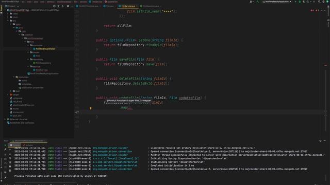This screenshot has height=185, width=330.
Task: Select the Console tab in the Run panel
Action: (15, 145)
